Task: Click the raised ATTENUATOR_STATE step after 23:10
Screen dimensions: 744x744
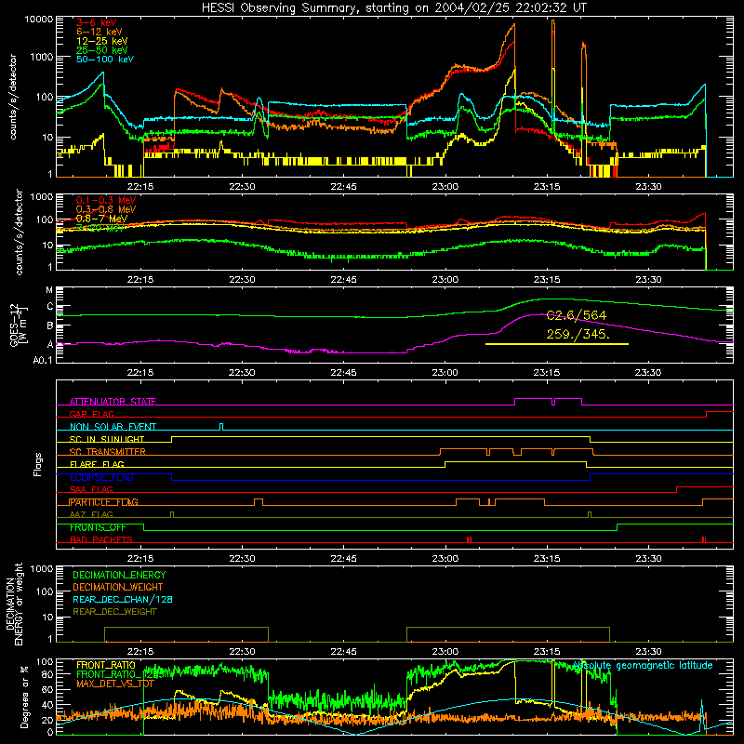Action: tap(533, 399)
